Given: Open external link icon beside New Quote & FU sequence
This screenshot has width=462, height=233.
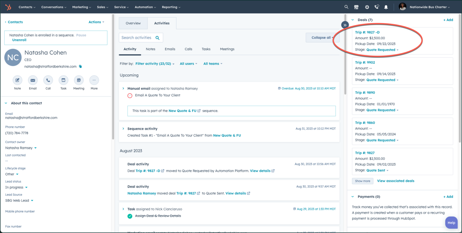Looking at the screenshot, I should 199,111.
